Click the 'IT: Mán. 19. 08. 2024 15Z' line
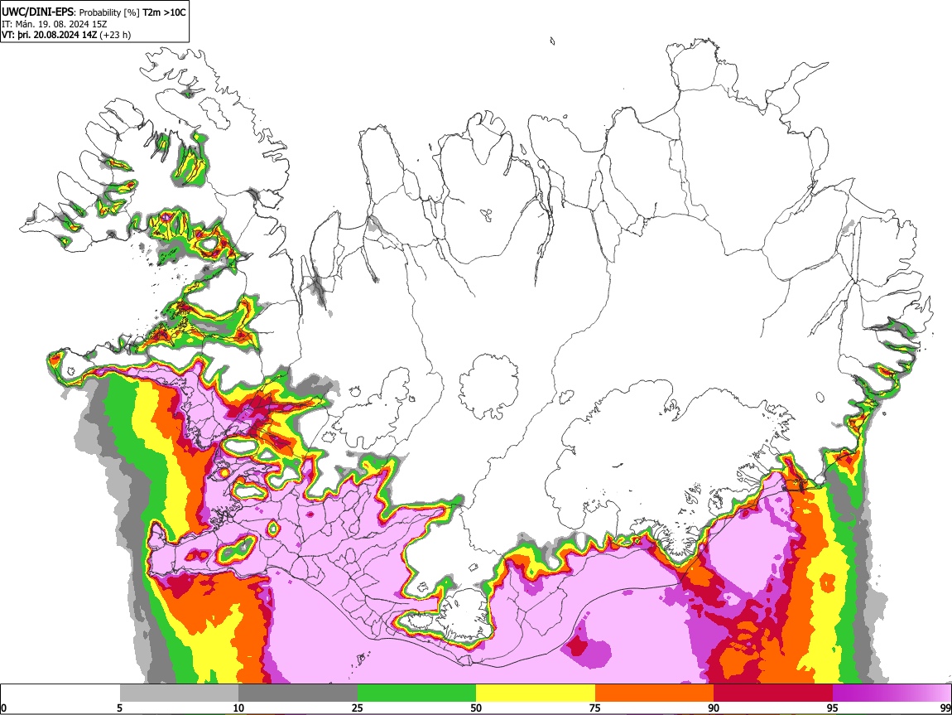 [54, 24]
